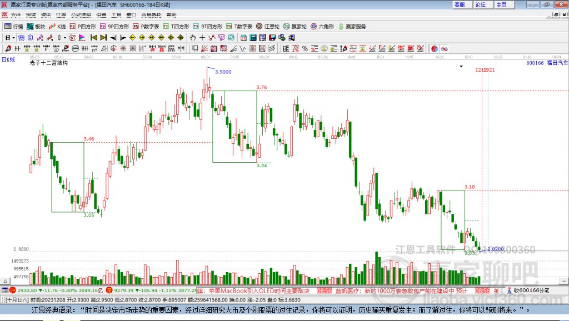This screenshot has height=321, width=569.
Task: Open the P数字表 number table
Action: point(146,27)
